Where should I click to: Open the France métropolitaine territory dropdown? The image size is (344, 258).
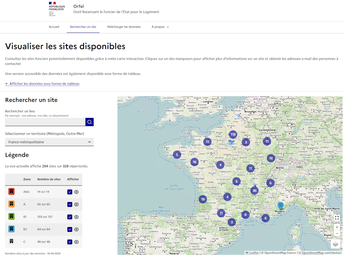coord(49,142)
